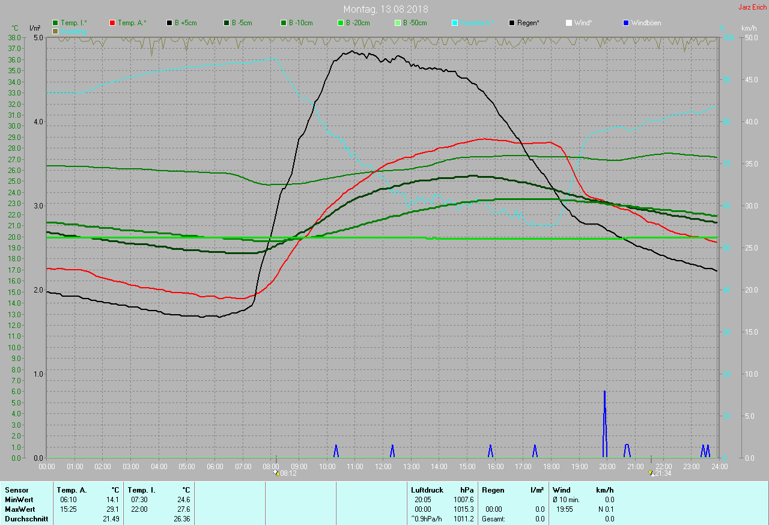Select the minimum outside temperature value 14.1

pyautogui.click(x=112, y=500)
